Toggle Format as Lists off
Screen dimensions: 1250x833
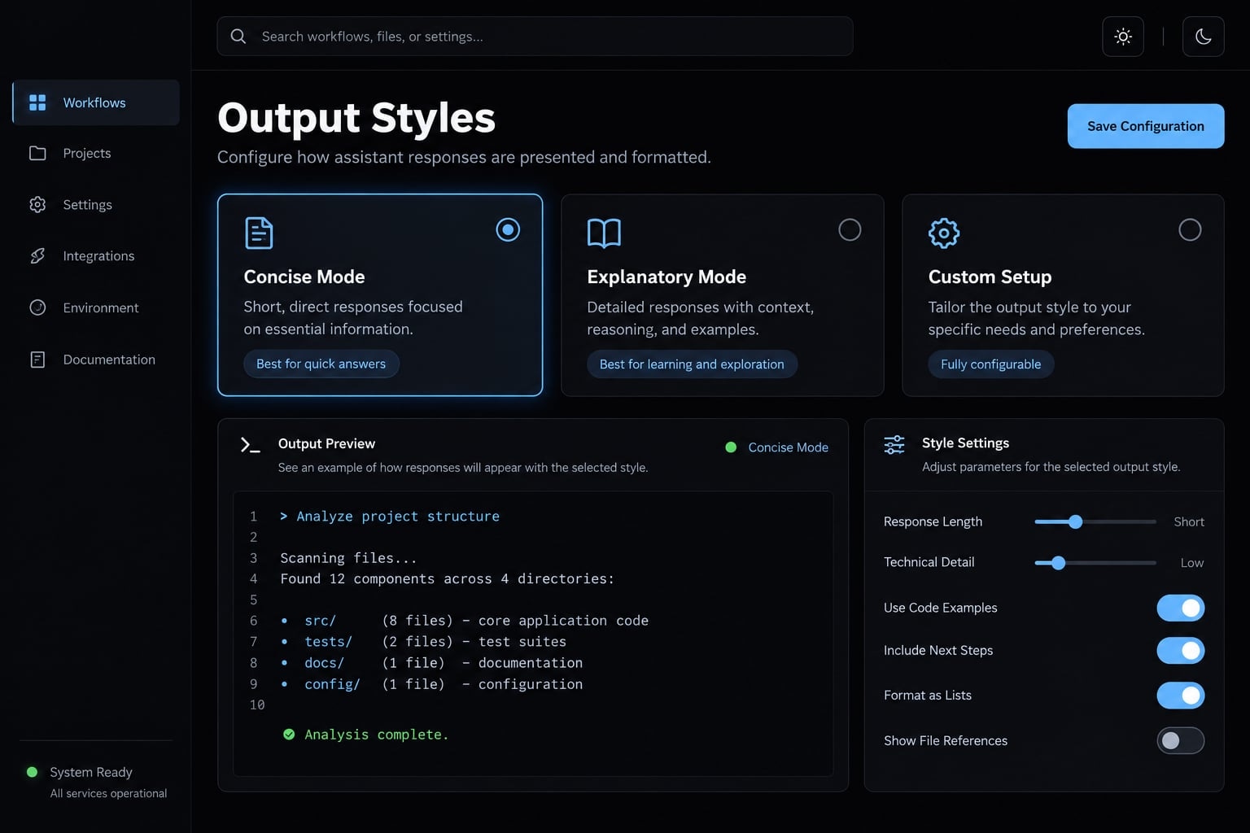pyautogui.click(x=1181, y=696)
